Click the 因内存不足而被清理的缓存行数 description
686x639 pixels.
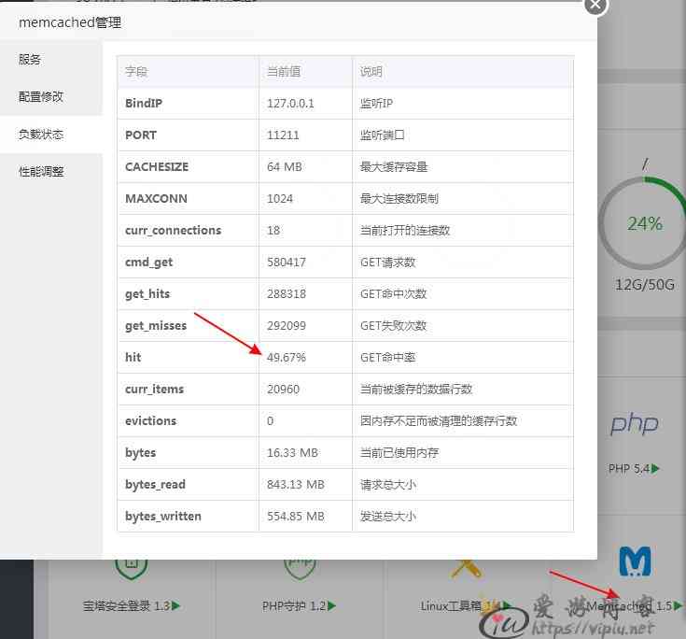click(x=439, y=421)
